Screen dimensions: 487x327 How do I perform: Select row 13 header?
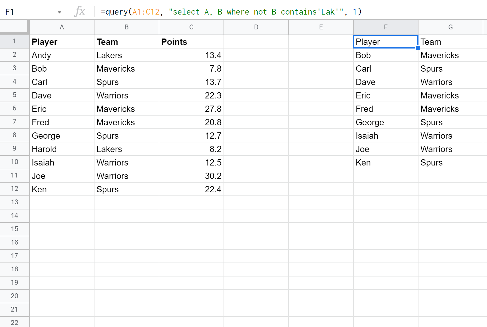click(x=14, y=202)
